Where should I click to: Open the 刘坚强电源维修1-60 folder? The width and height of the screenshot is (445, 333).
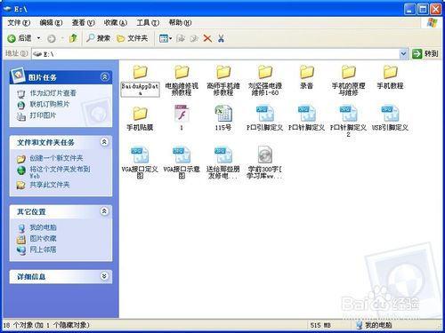point(265,80)
